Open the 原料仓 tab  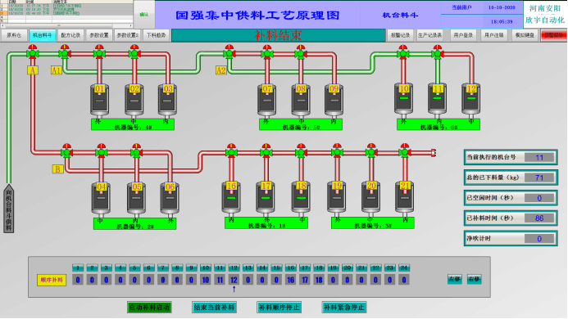pyautogui.click(x=14, y=35)
